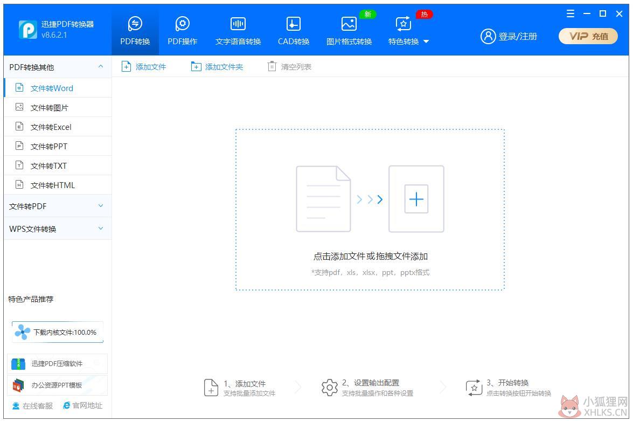Select 文件转HTML in sidebar
Screen dimensions: 633x421
[58, 185]
